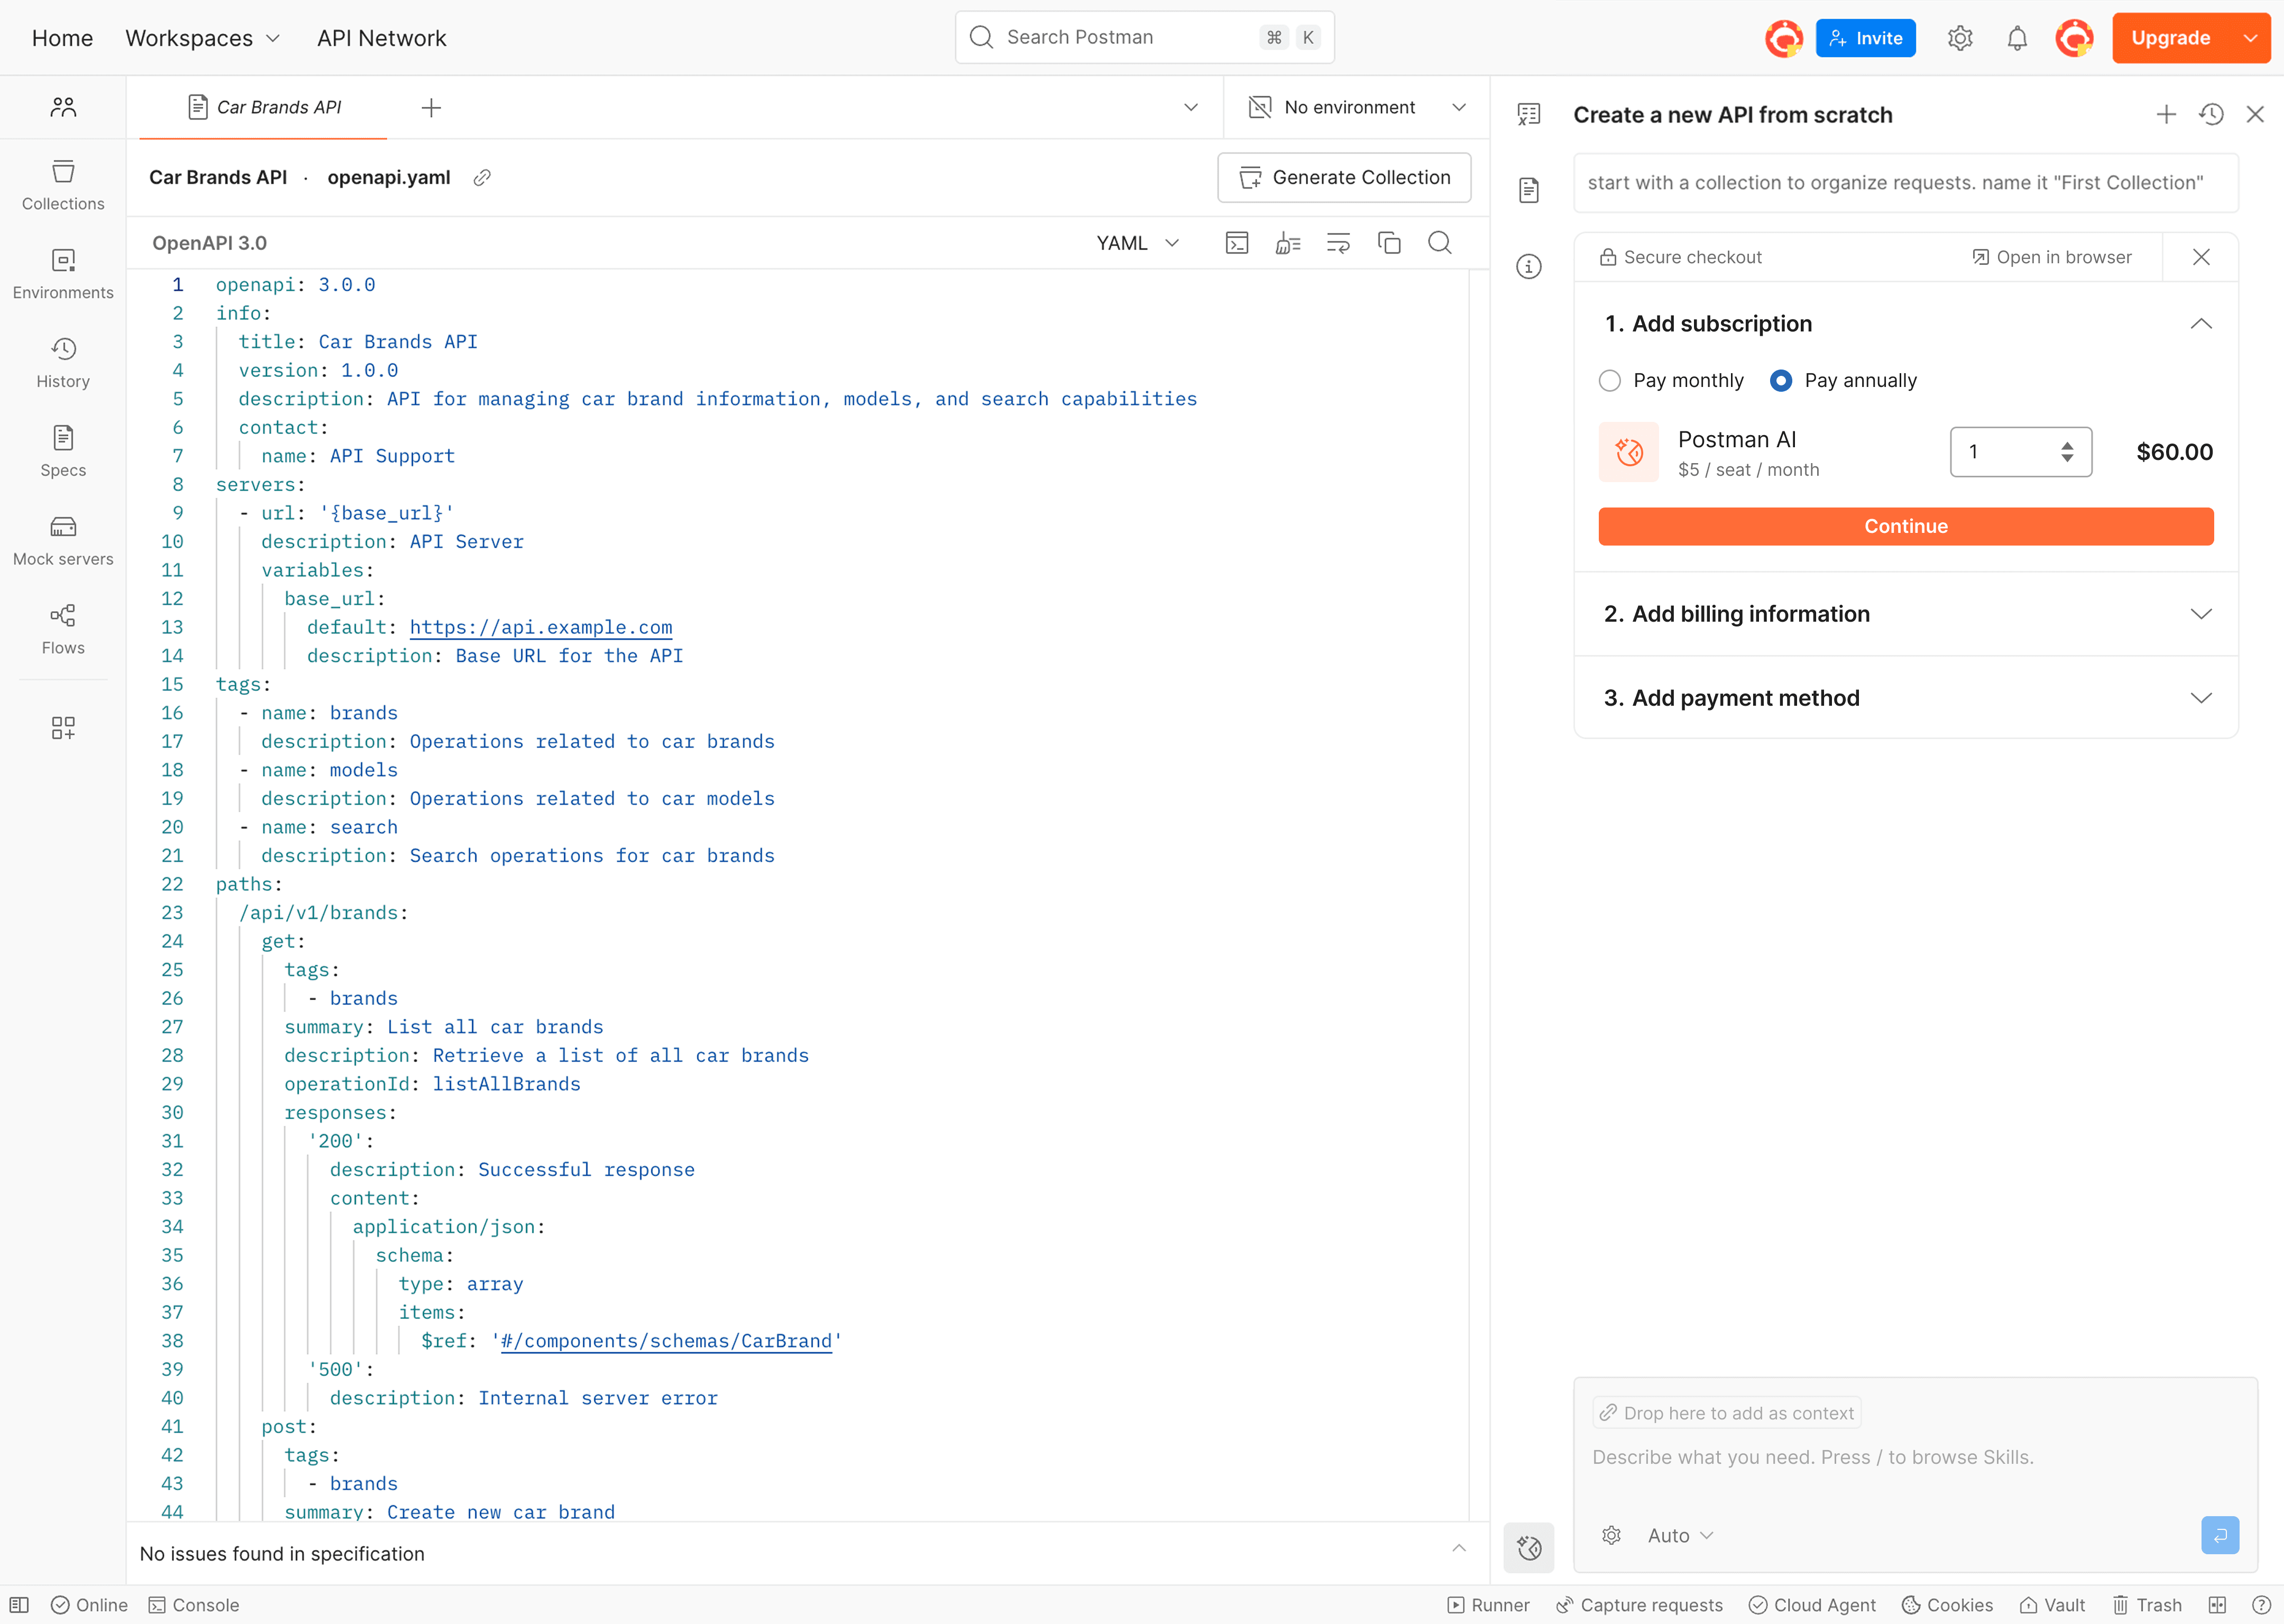
Task: Select the Pay annually option
Action: coord(1781,381)
